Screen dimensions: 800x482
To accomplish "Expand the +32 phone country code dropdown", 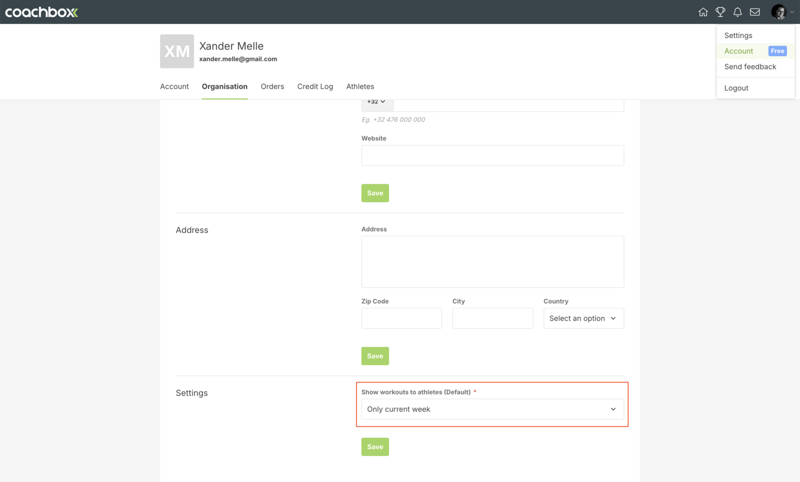I will tap(376, 102).
